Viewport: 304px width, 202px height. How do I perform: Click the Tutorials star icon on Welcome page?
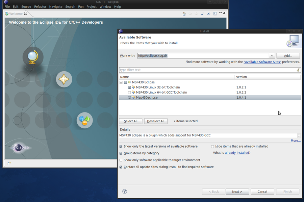click(64, 79)
